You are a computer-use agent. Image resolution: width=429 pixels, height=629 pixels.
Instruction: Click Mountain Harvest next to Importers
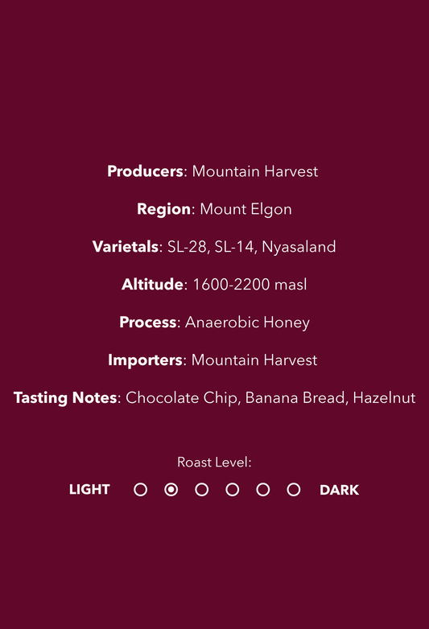pyautogui.click(x=254, y=360)
